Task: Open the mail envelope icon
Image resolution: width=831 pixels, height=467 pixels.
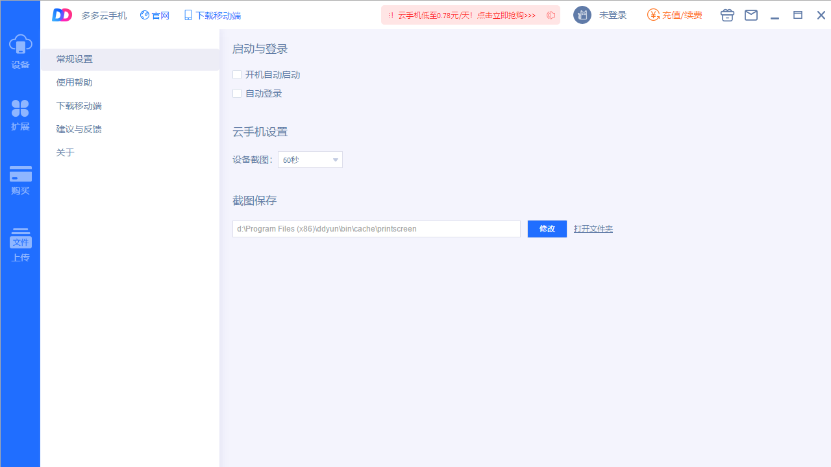Action: click(751, 15)
